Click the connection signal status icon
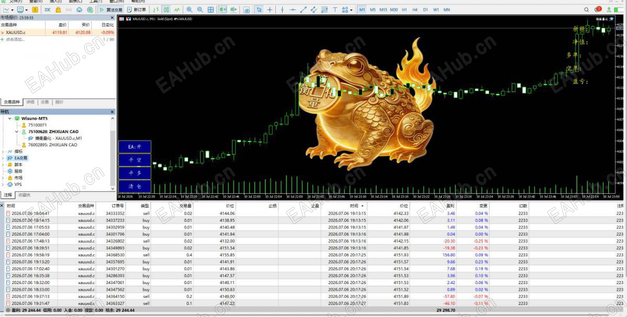The image size is (627, 317). tap(609, 9)
